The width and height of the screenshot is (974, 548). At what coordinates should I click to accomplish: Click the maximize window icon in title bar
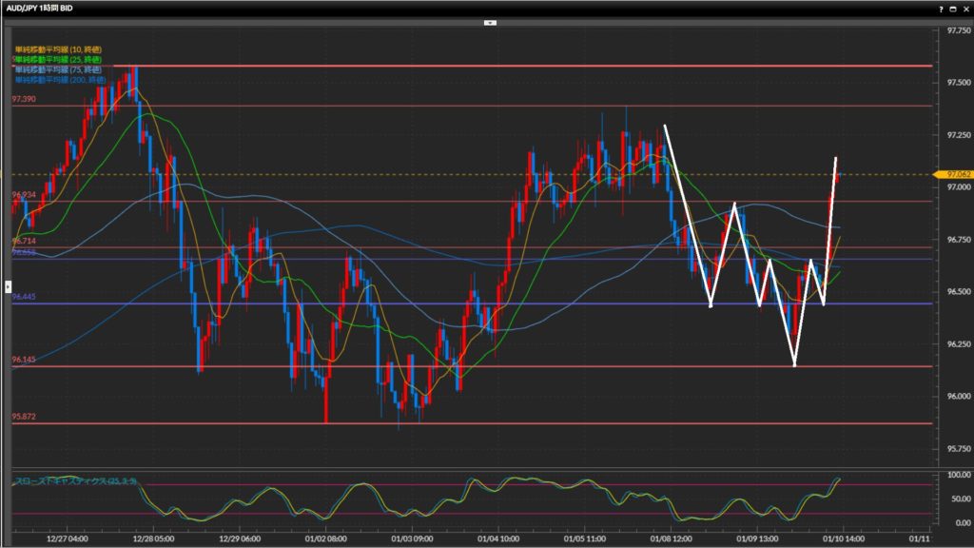click(x=952, y=8)
